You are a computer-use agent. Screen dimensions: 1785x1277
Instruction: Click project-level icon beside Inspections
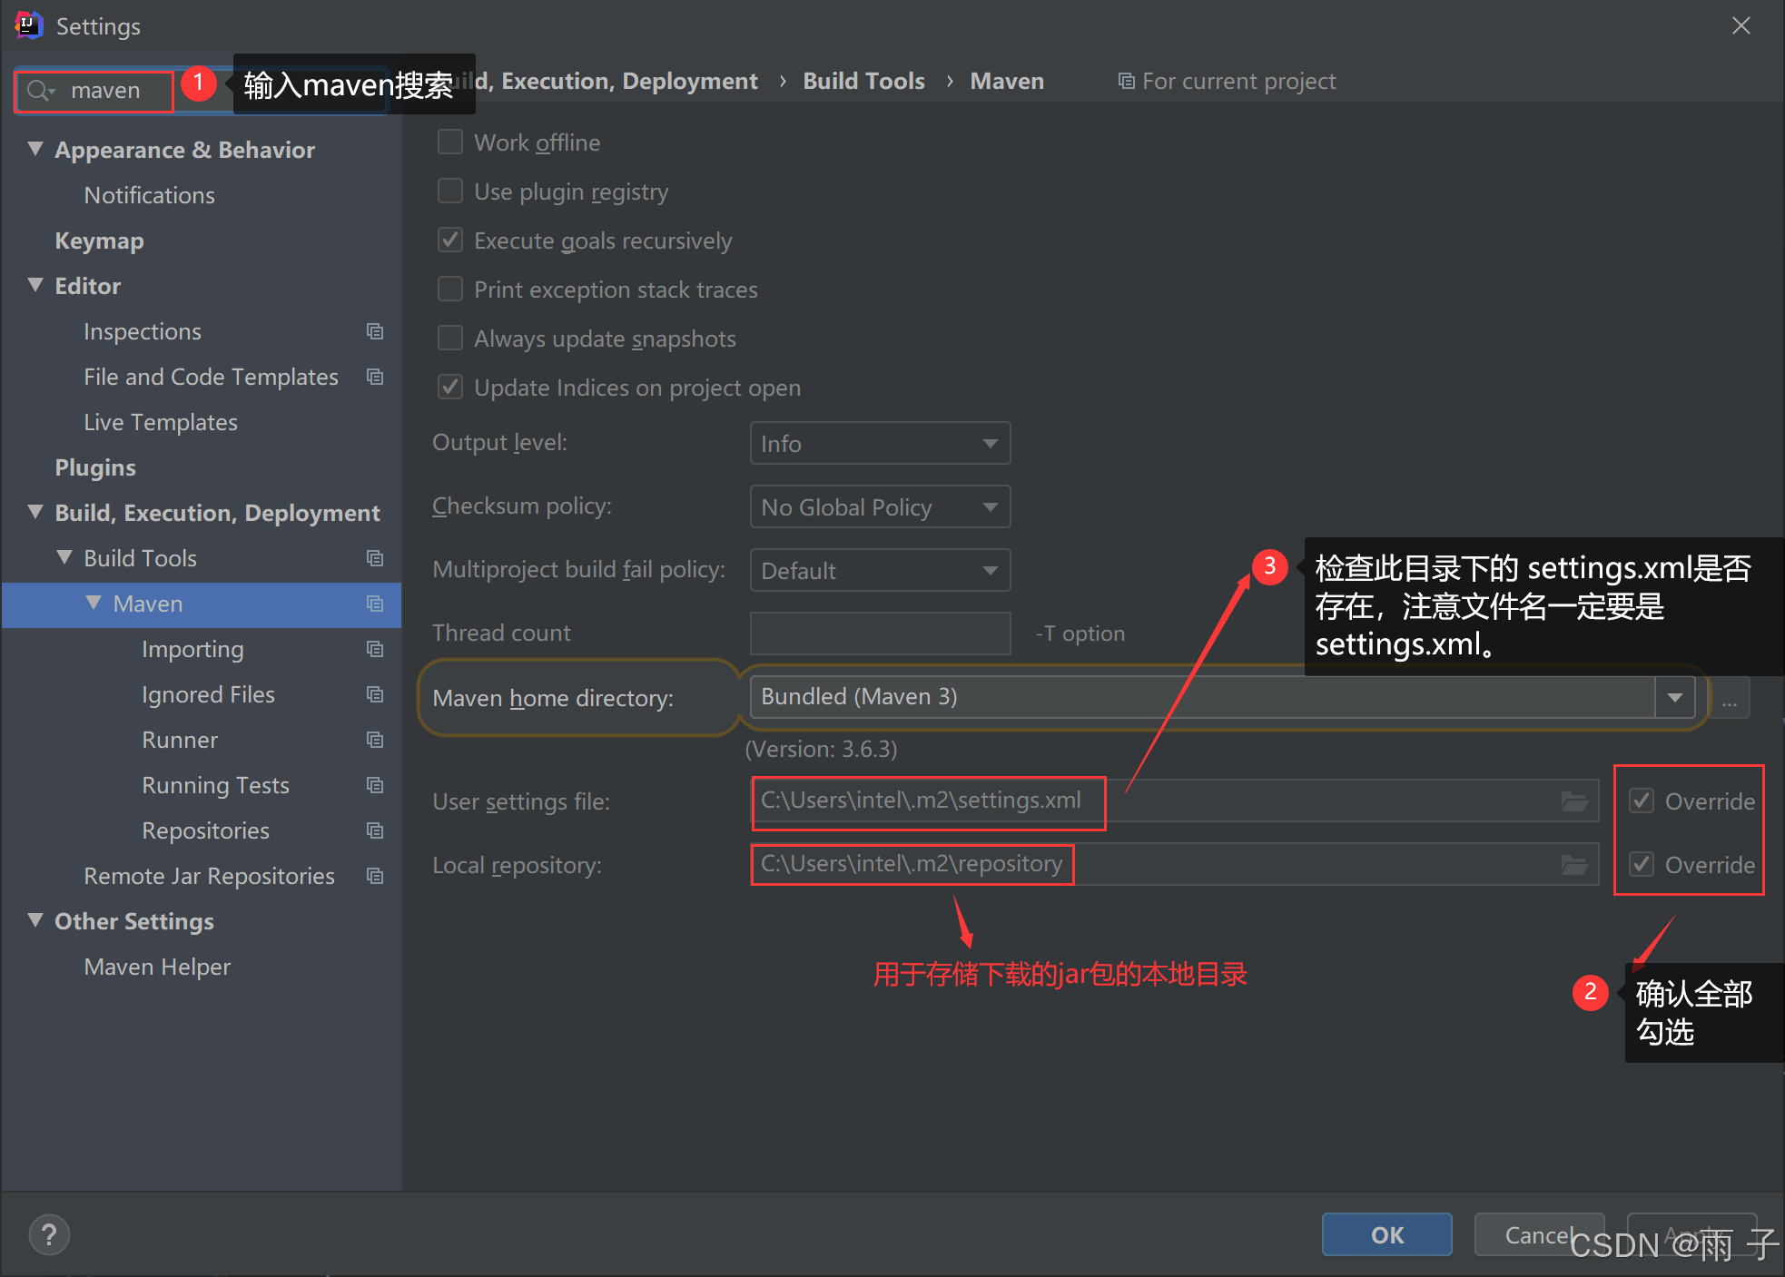pyautogui.click(x=375, y=331)
